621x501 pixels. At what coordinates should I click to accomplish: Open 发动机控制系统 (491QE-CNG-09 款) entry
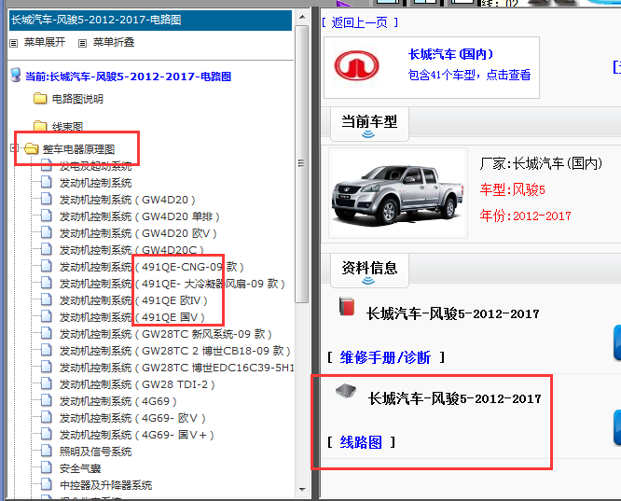point(151,267)
